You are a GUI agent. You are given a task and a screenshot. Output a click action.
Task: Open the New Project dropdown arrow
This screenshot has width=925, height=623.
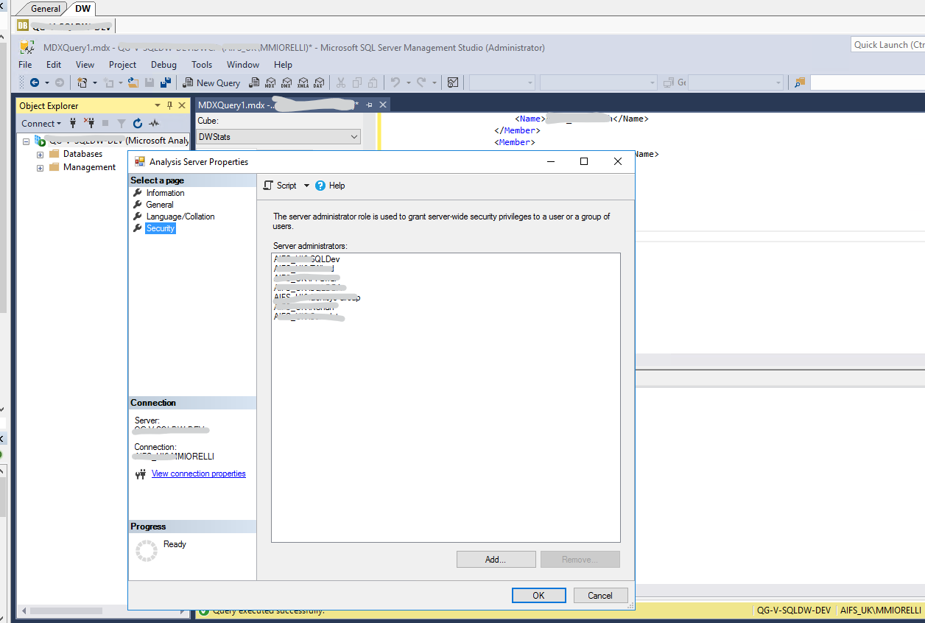(94, 82)
